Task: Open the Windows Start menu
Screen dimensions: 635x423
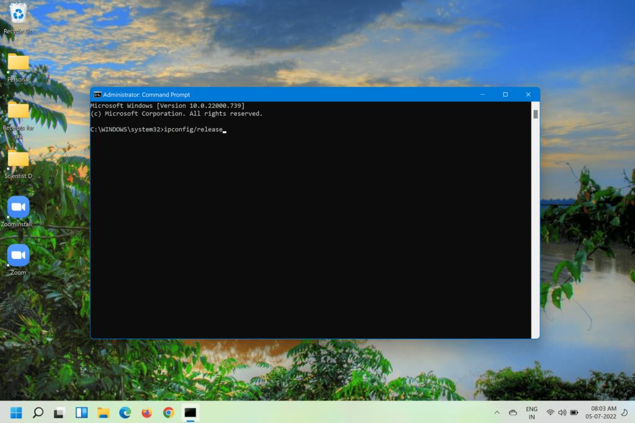Action: (x=16, y=412)
